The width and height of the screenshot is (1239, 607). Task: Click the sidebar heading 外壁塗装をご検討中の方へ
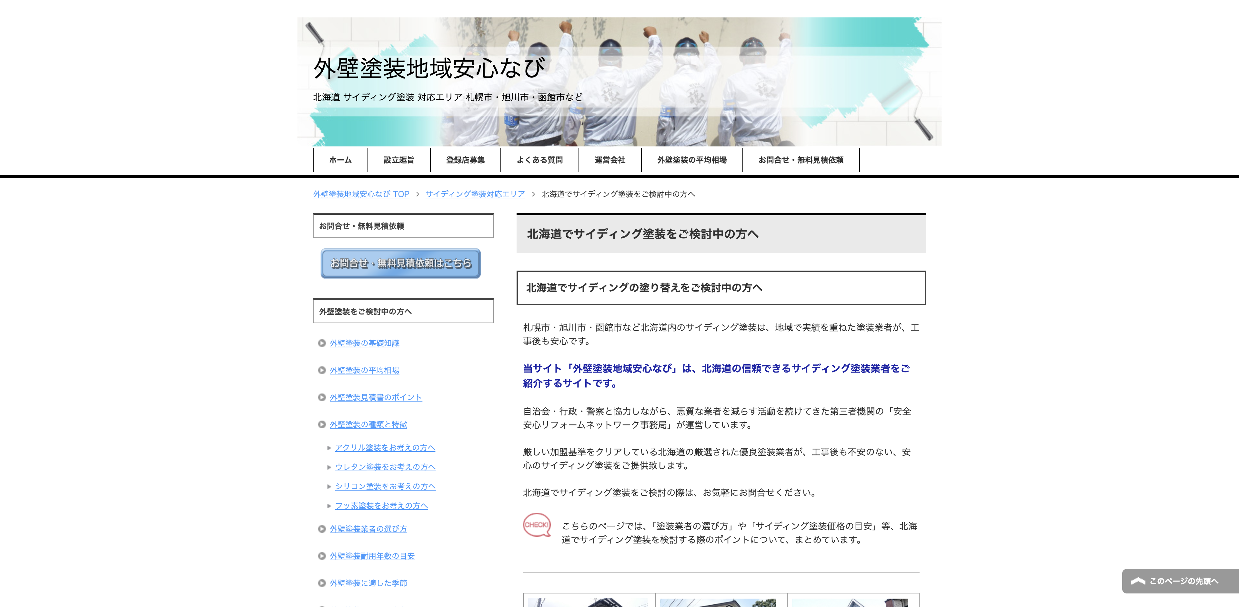coord(403,311)
